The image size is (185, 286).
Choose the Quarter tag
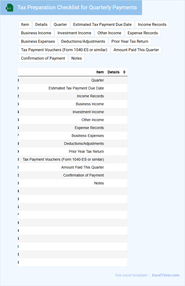[60, 25]
